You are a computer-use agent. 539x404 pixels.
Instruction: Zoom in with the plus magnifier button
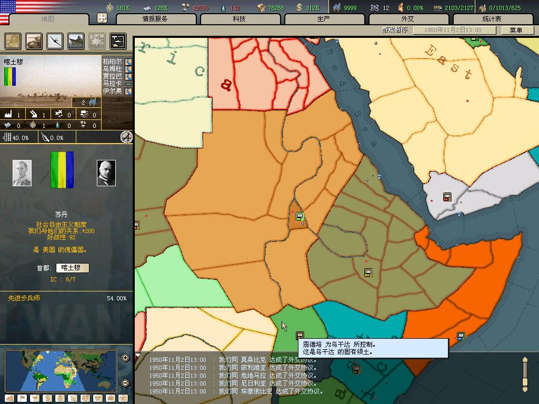[125, 358]
